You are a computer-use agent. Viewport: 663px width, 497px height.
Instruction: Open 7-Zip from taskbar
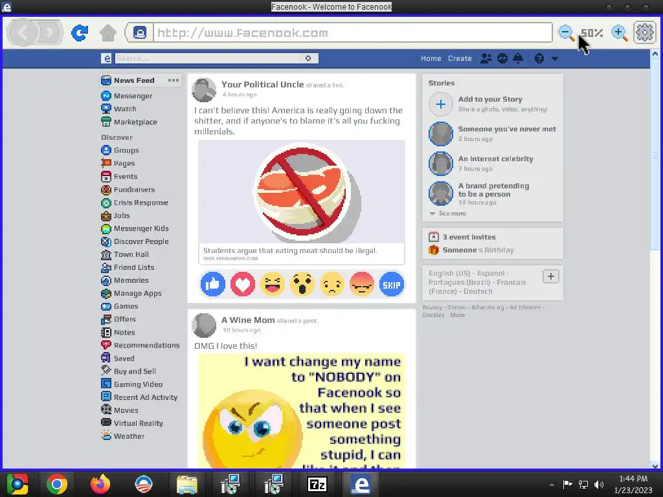[x=317, y=484]
